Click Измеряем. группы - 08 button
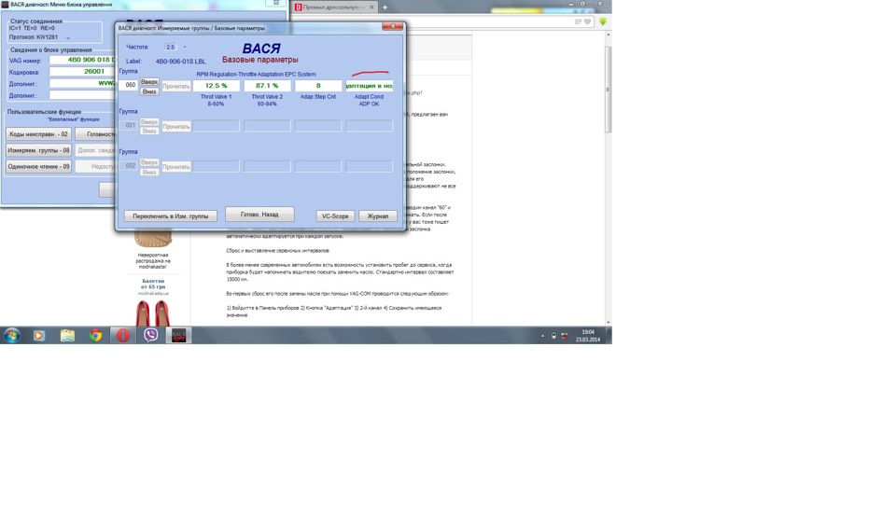Screen dimensions: 896x514 coord(38,150)
